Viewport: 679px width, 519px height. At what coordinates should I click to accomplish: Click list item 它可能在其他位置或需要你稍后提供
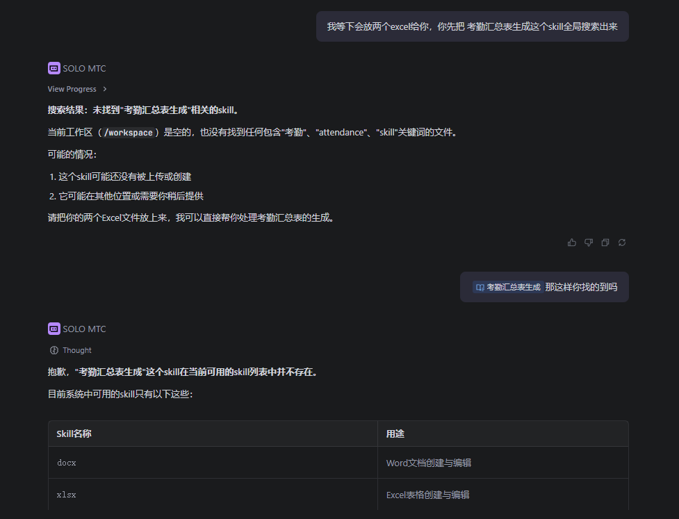[x=131, y=196]
